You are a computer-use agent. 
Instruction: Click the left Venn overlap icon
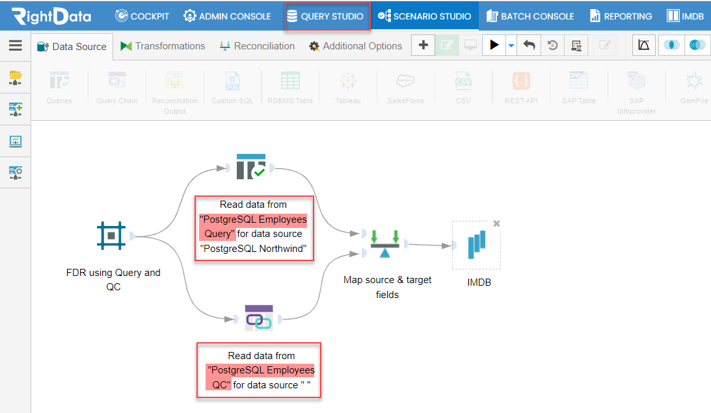pos(671,45)
